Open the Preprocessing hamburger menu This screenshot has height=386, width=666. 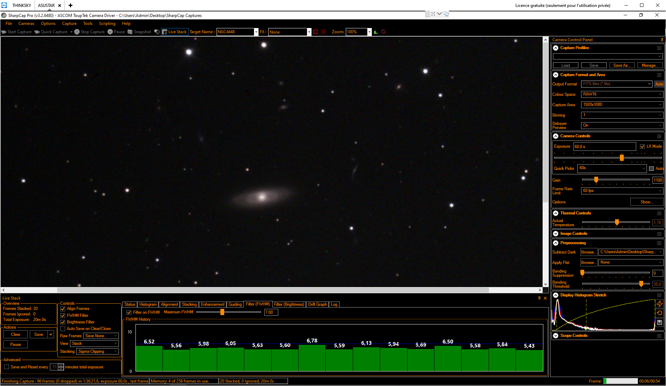pos(659,243)
